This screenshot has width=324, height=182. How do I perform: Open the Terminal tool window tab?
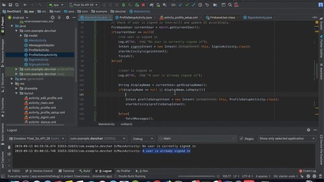click(x=66, y=171)
